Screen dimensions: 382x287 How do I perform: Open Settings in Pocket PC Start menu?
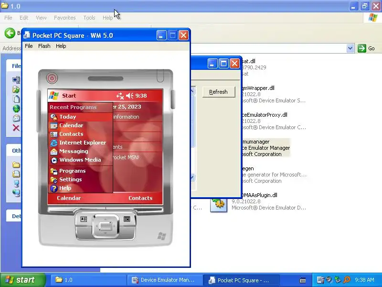click(x=80, y=179)
